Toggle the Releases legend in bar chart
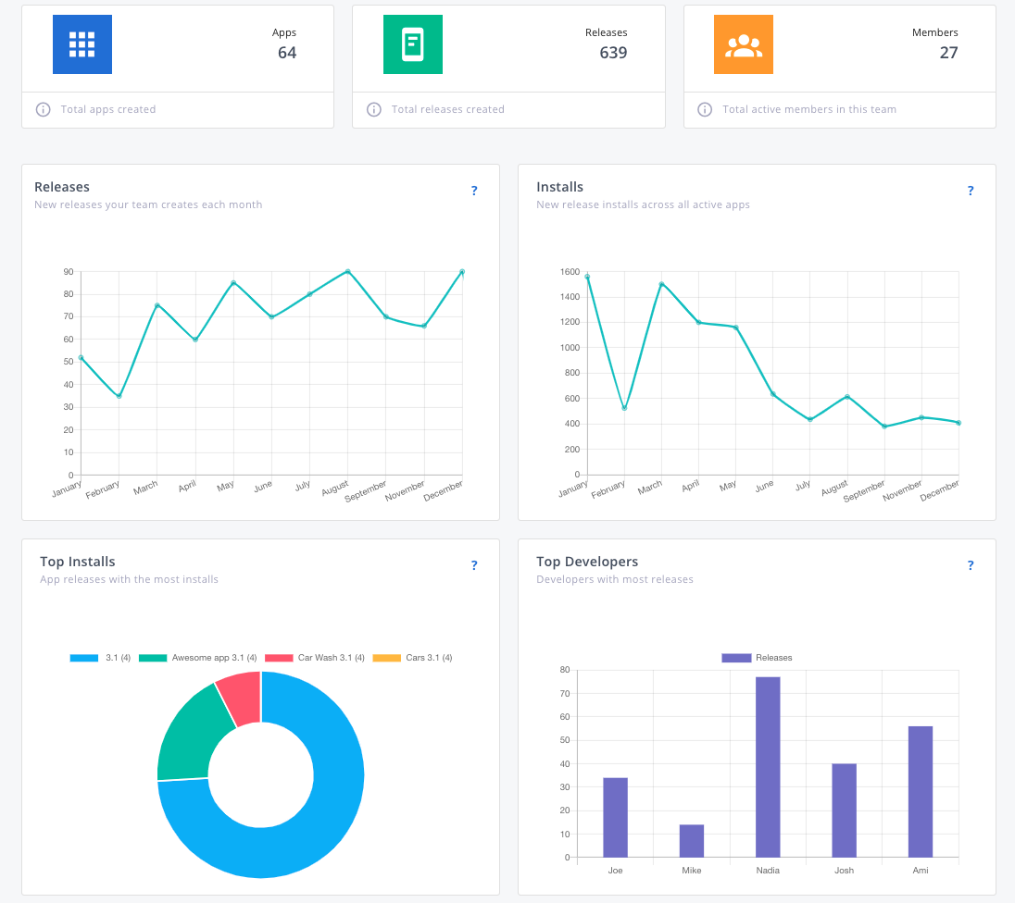Screen dimensions: 1015x903 757,658
